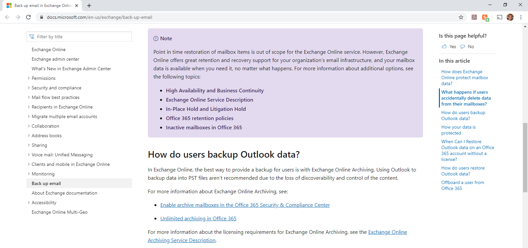Screen dimensions: 528x248
Task: Open a new browser tab
Action: click(89, 6)
